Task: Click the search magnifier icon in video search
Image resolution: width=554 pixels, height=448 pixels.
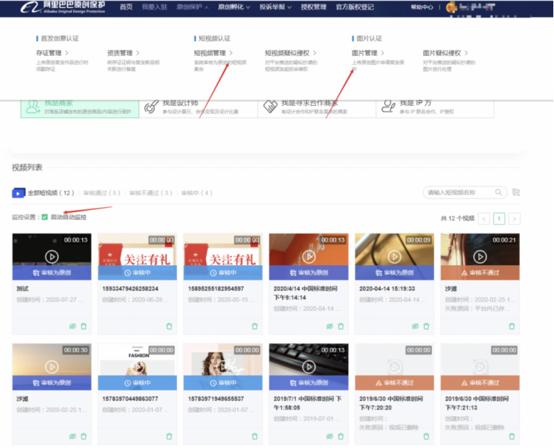Action: coord(498,193)
